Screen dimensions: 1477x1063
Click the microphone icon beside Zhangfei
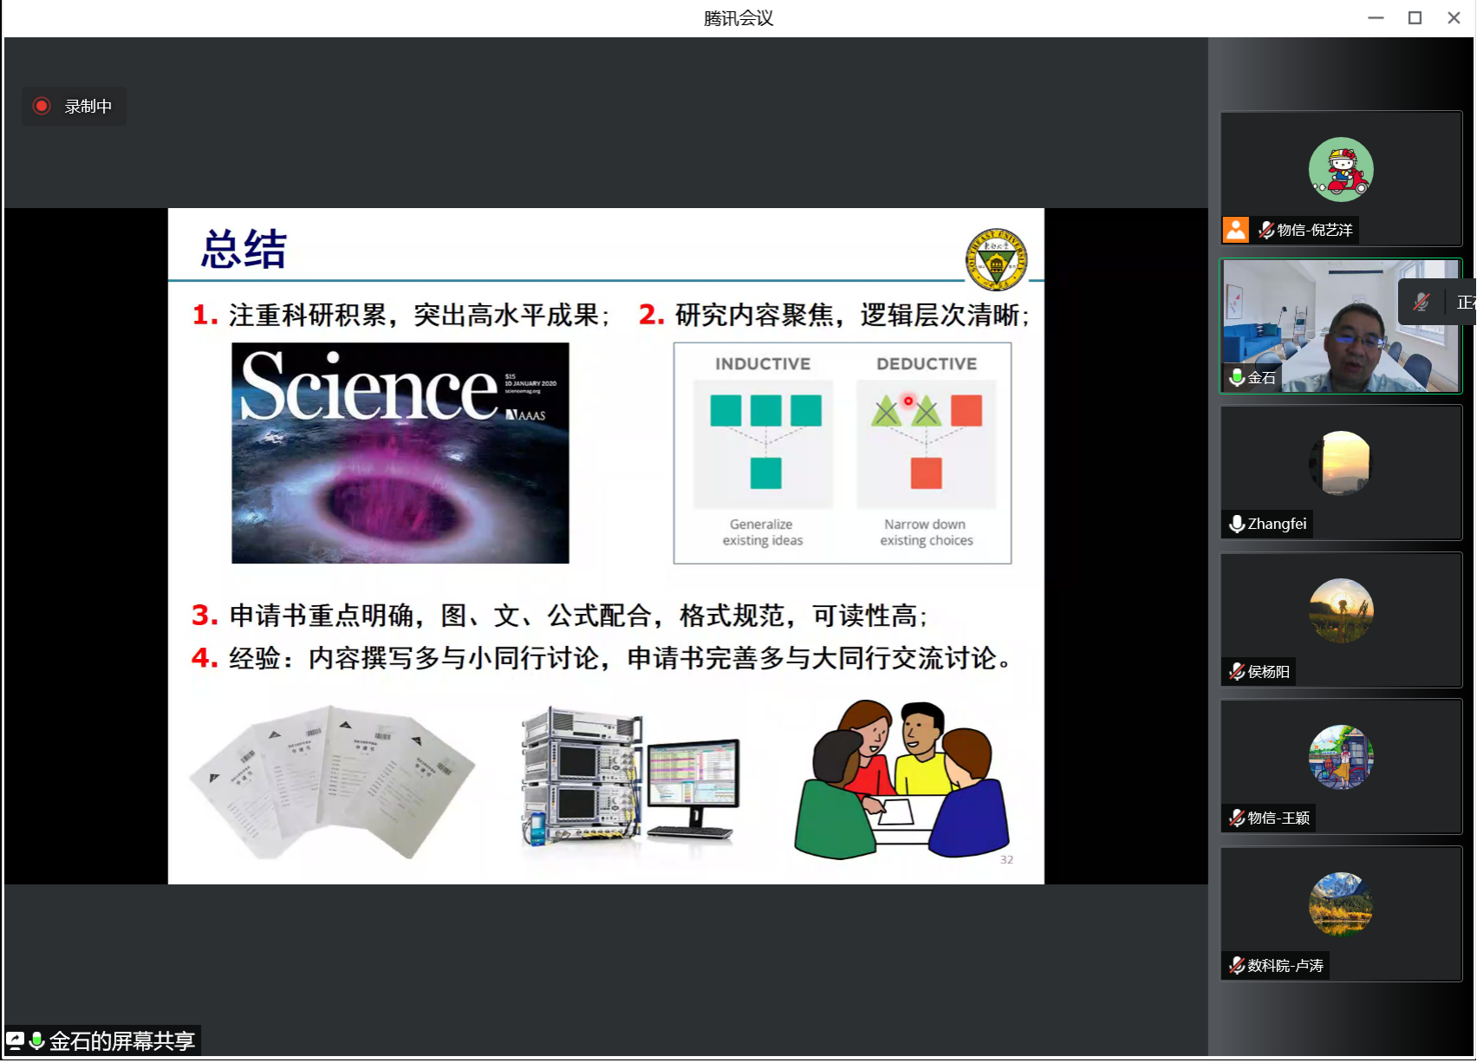click(x=1237, y=524)
